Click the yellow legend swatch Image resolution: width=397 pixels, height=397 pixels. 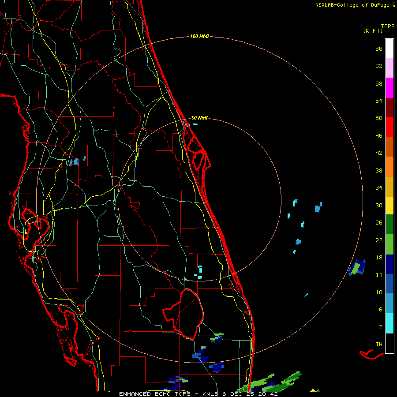tap(390, 206)
